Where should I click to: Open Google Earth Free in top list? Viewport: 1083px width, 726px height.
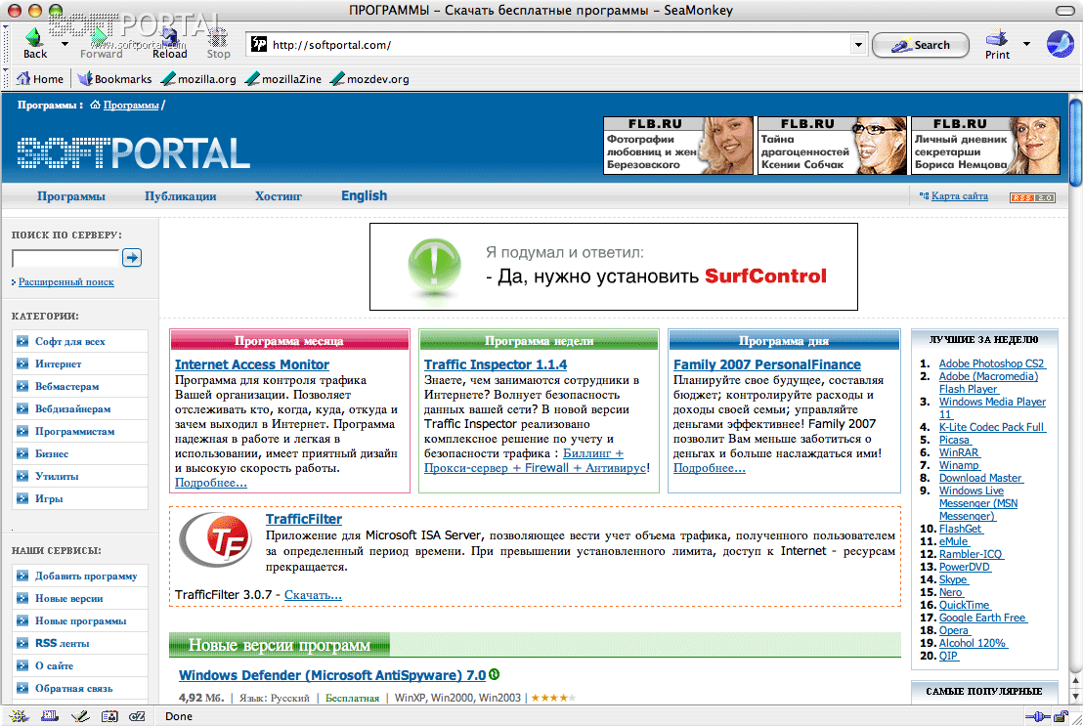pos(983,618)
